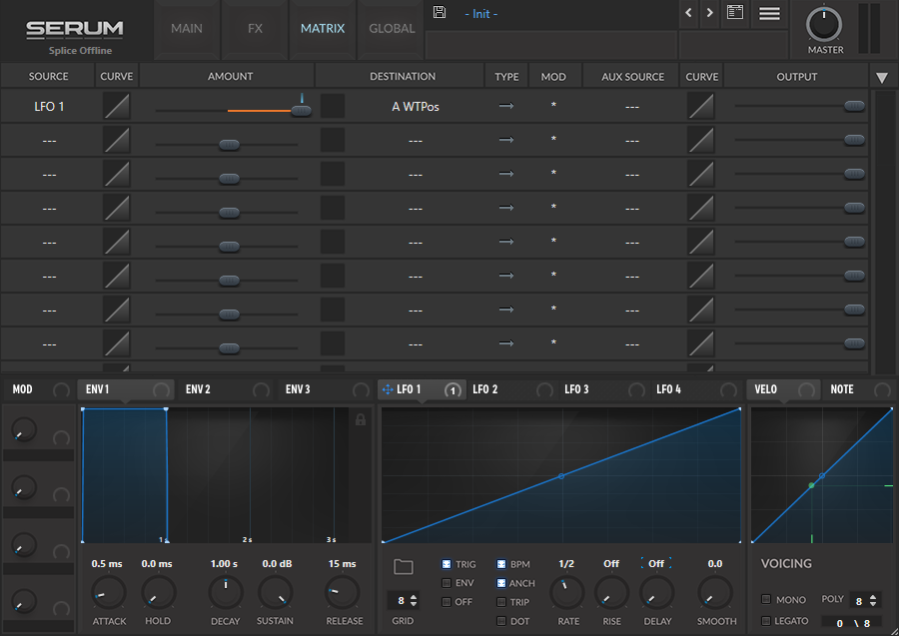Click LFO 1 row output curve icon
The width and height of the screenshot is (899, 636).
[x=700, y=106]
